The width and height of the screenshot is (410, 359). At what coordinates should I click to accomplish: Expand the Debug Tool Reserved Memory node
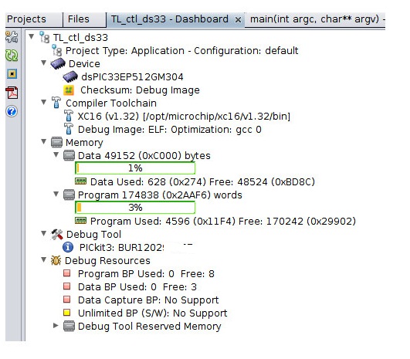click(x=56, y=326)
